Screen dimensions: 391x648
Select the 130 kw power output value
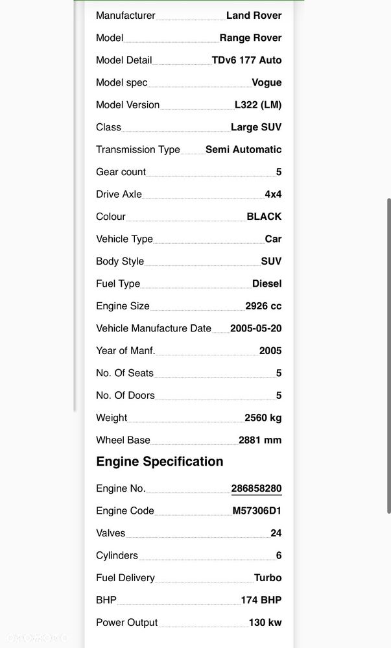click(x=265, y=622)
